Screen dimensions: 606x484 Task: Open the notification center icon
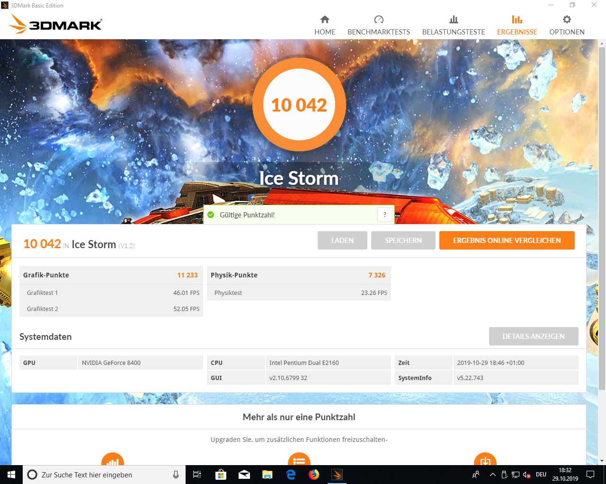point(591,475)
